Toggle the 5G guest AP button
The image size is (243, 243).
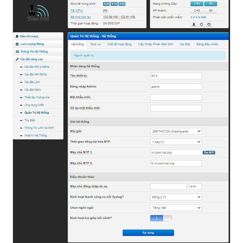coord(211,11)
